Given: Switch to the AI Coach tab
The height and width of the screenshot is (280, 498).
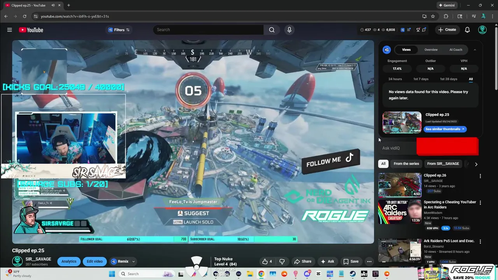Looking at the screenshot, I should 456,50.
